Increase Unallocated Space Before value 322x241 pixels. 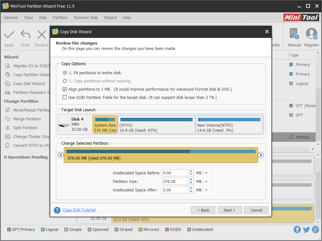tap(191, 171)
